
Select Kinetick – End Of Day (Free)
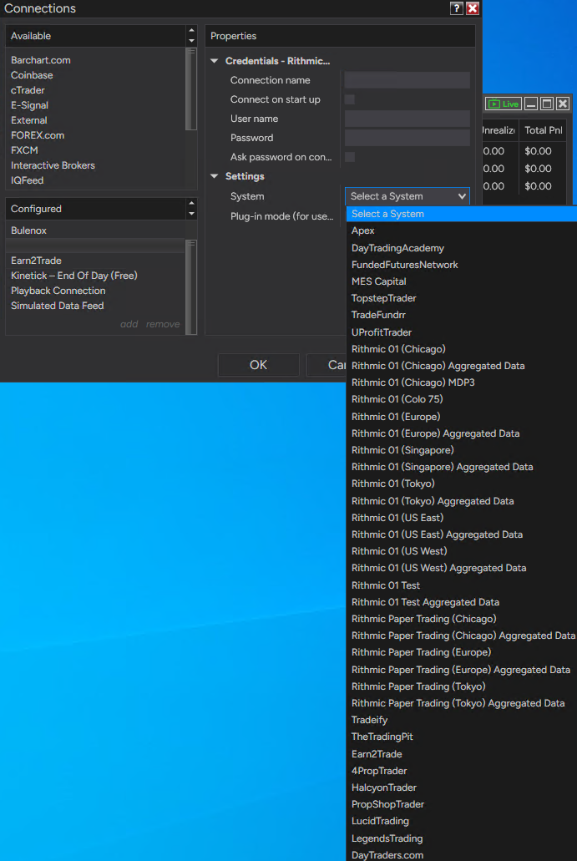tap(74, 275)
